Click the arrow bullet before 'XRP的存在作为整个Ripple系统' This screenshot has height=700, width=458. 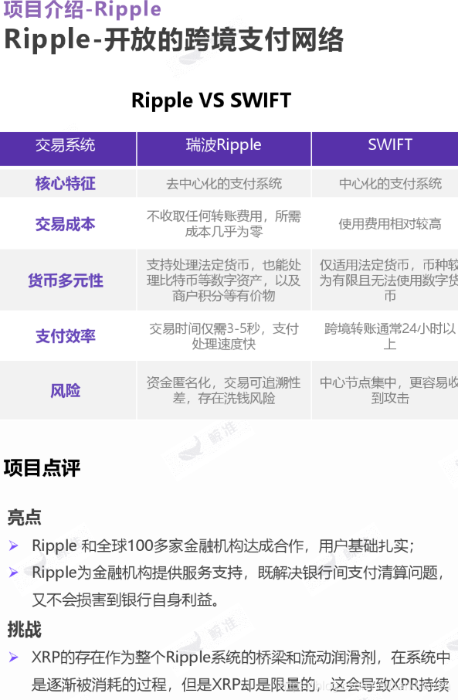pos(14,658)
